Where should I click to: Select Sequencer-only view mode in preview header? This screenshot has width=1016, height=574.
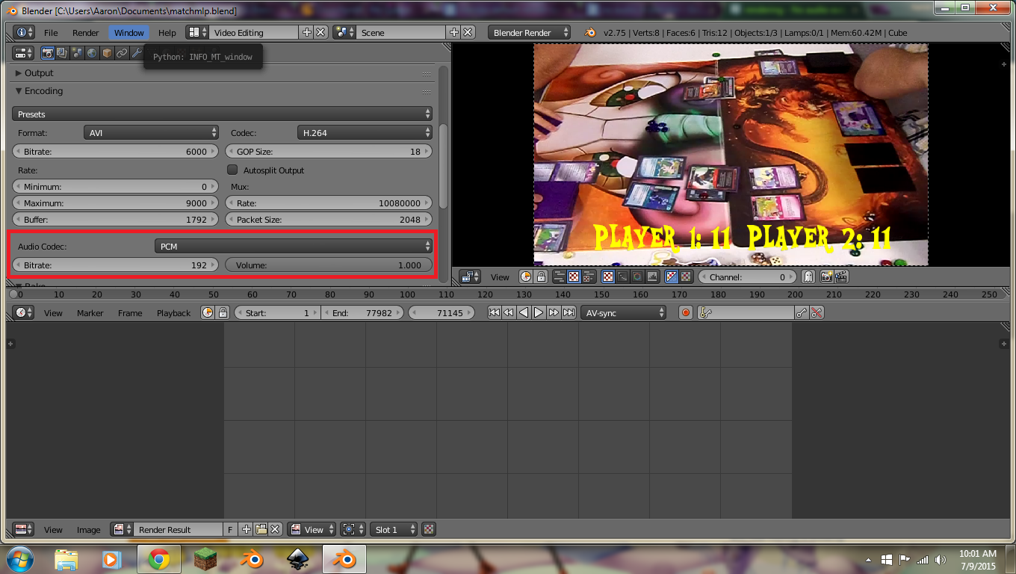click(559, 277)
